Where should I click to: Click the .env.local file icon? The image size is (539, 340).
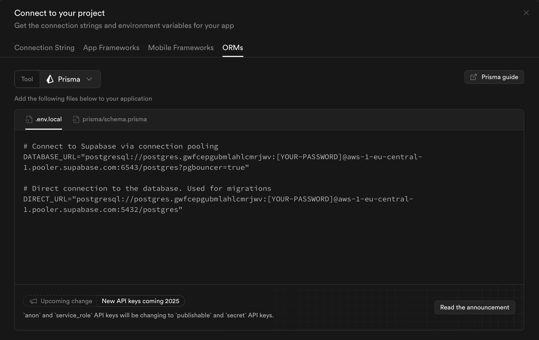point(29,119)
